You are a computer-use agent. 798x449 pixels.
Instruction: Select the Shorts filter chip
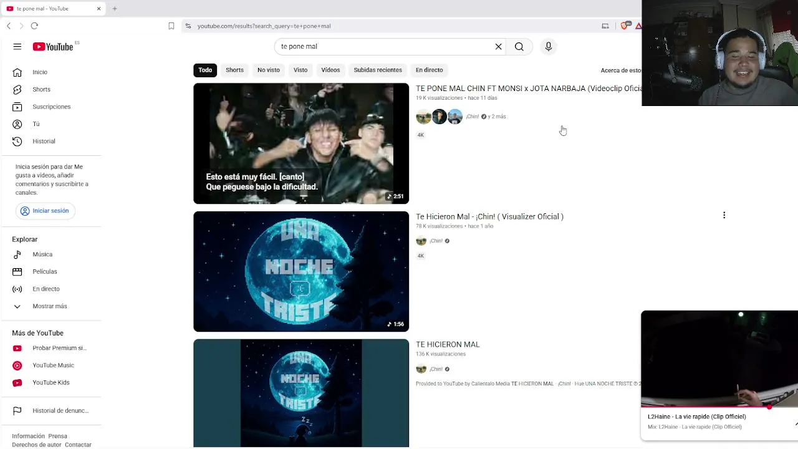234,70
